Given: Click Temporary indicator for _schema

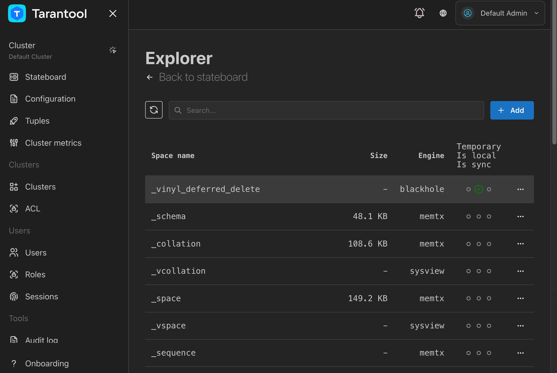Looking at the screenshot, I should [x=469, y=217].
